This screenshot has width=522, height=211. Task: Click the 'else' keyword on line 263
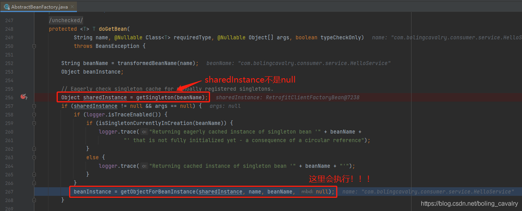[93, 157]
